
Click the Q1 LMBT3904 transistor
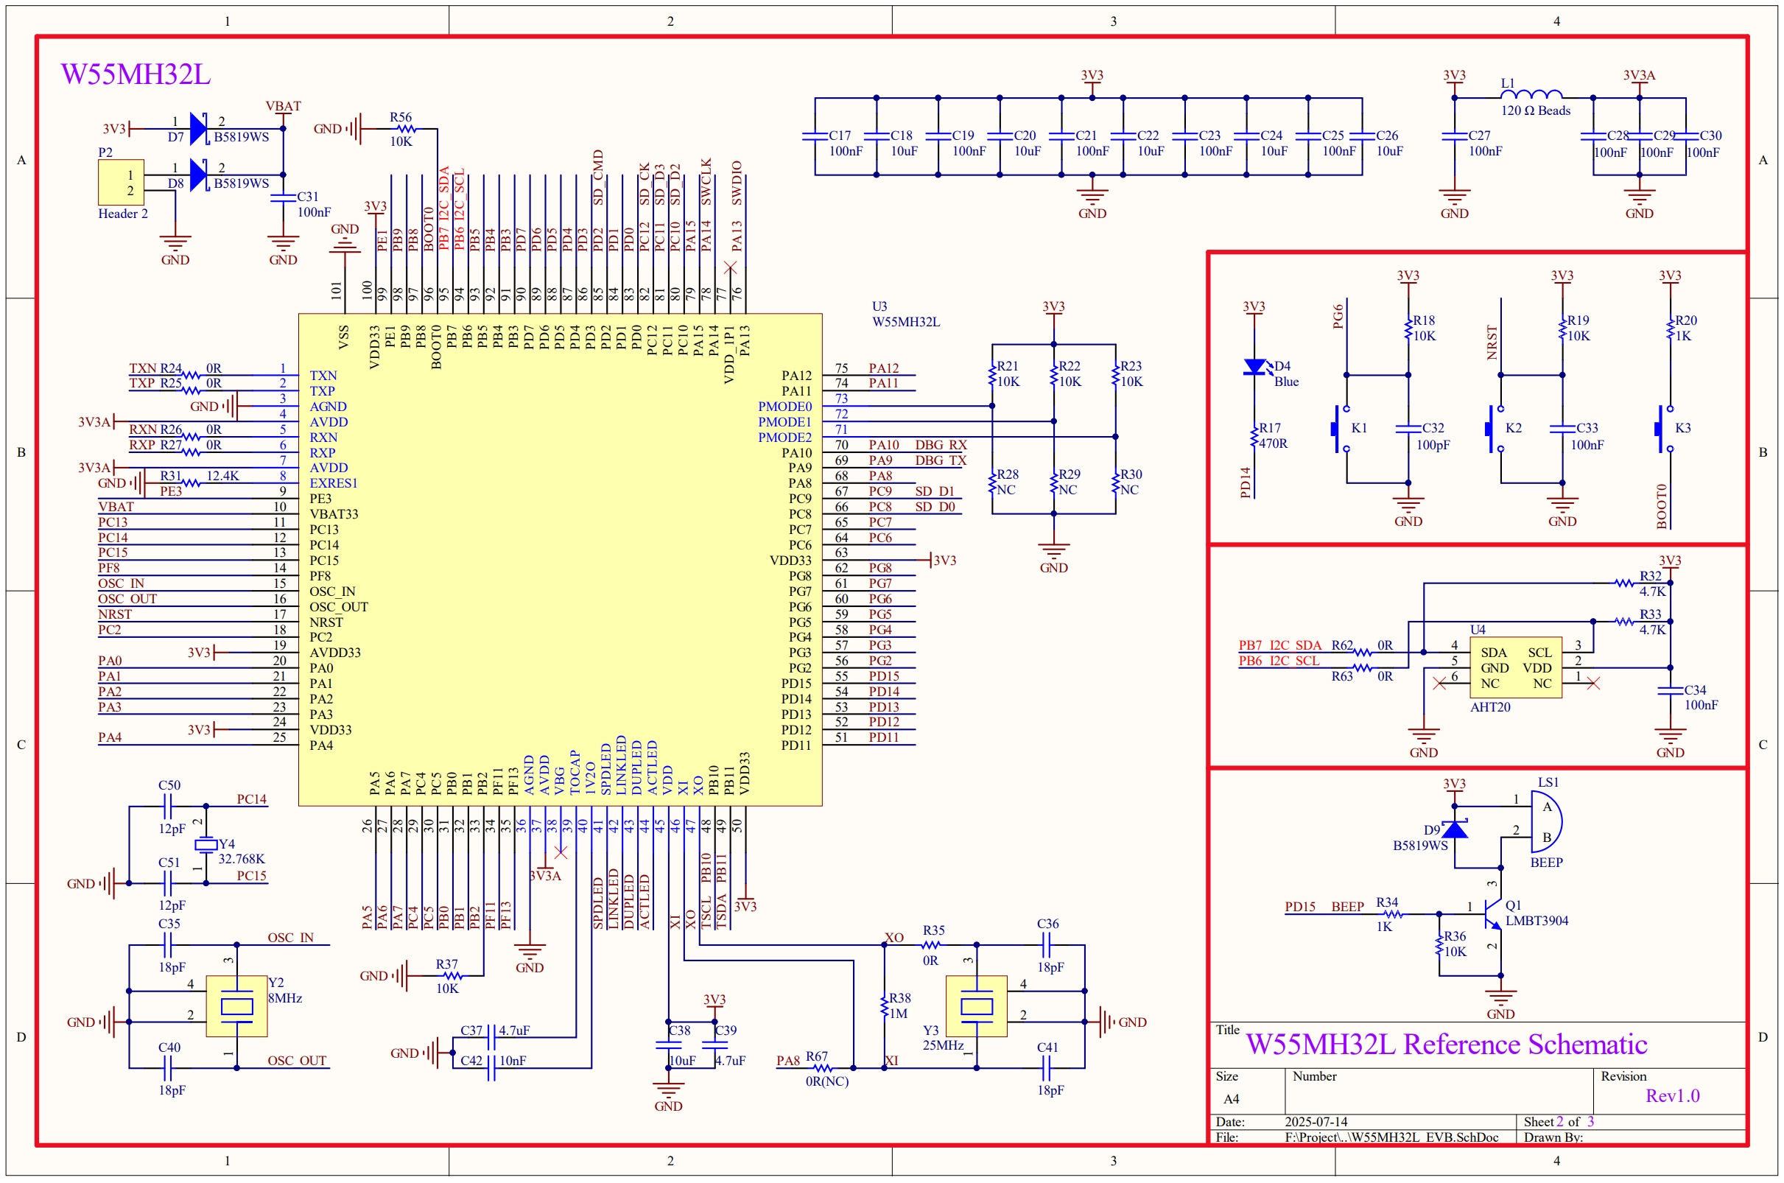click(1493, 914)
